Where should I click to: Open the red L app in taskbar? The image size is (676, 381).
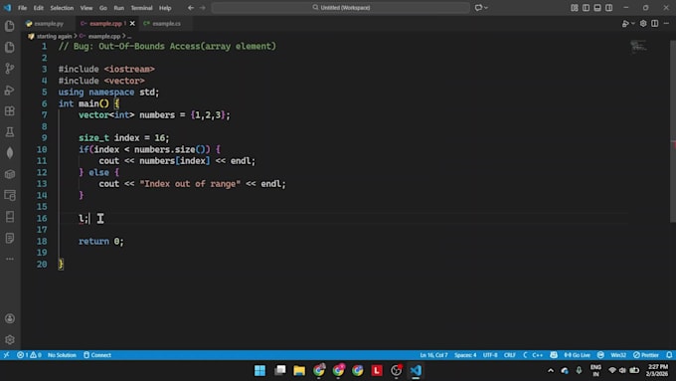(377, 370)
